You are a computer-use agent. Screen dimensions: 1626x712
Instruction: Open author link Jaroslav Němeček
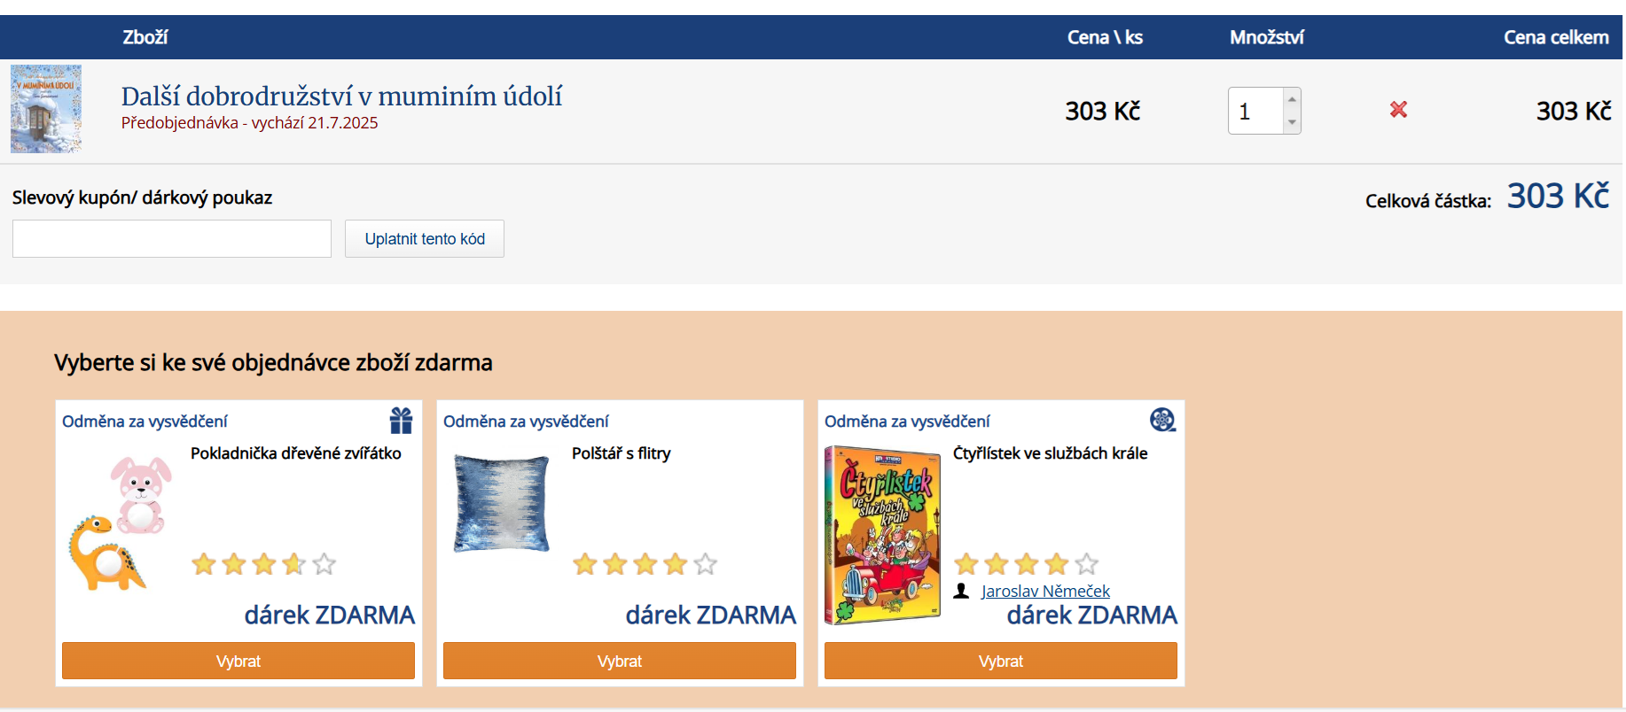pos(1045,591)
